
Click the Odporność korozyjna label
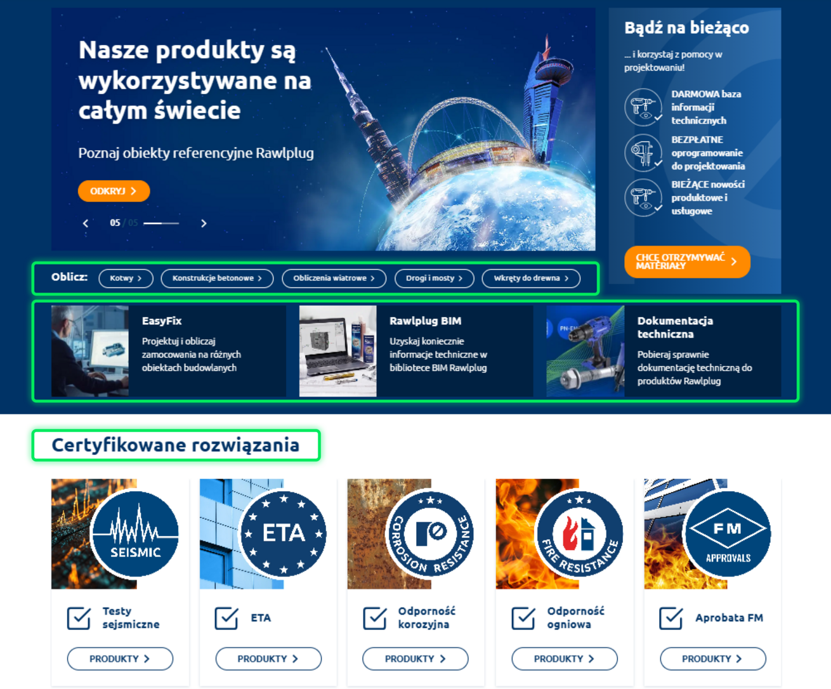(427, 618)
